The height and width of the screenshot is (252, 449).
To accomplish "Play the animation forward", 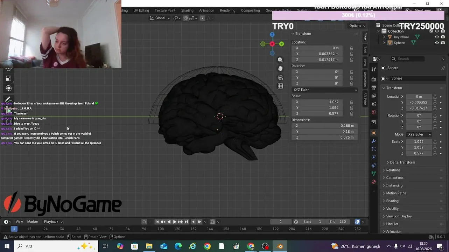I will click(x=175, y=222).
